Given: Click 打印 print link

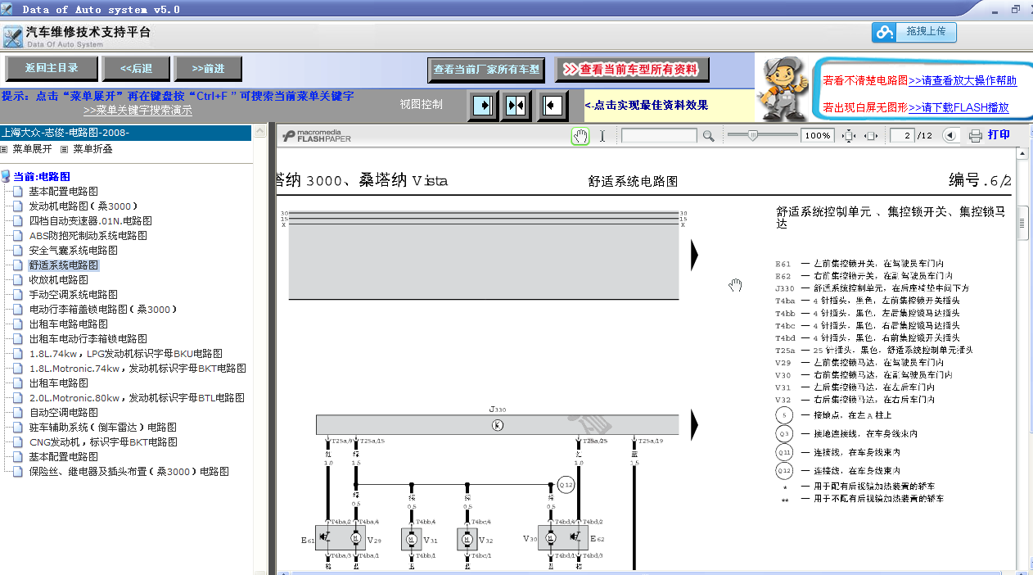Looking at the screenshot, I should click(999, 135).
